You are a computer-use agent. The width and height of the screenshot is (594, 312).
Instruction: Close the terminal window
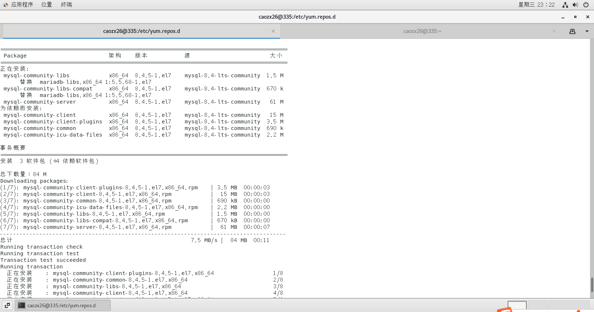pos(588,17)
